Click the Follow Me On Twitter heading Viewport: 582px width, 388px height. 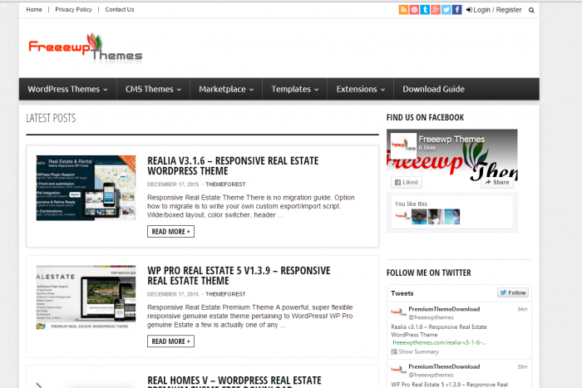tap(429, 273)
